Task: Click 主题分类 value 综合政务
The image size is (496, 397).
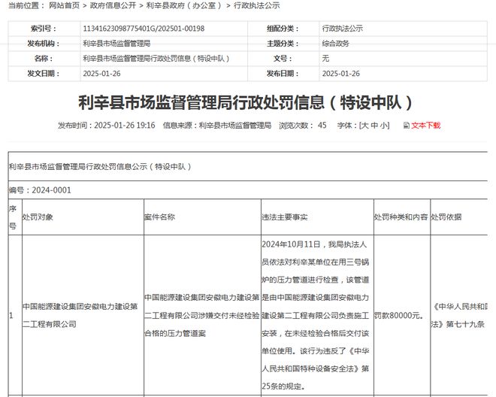Action: pos(335,44)
